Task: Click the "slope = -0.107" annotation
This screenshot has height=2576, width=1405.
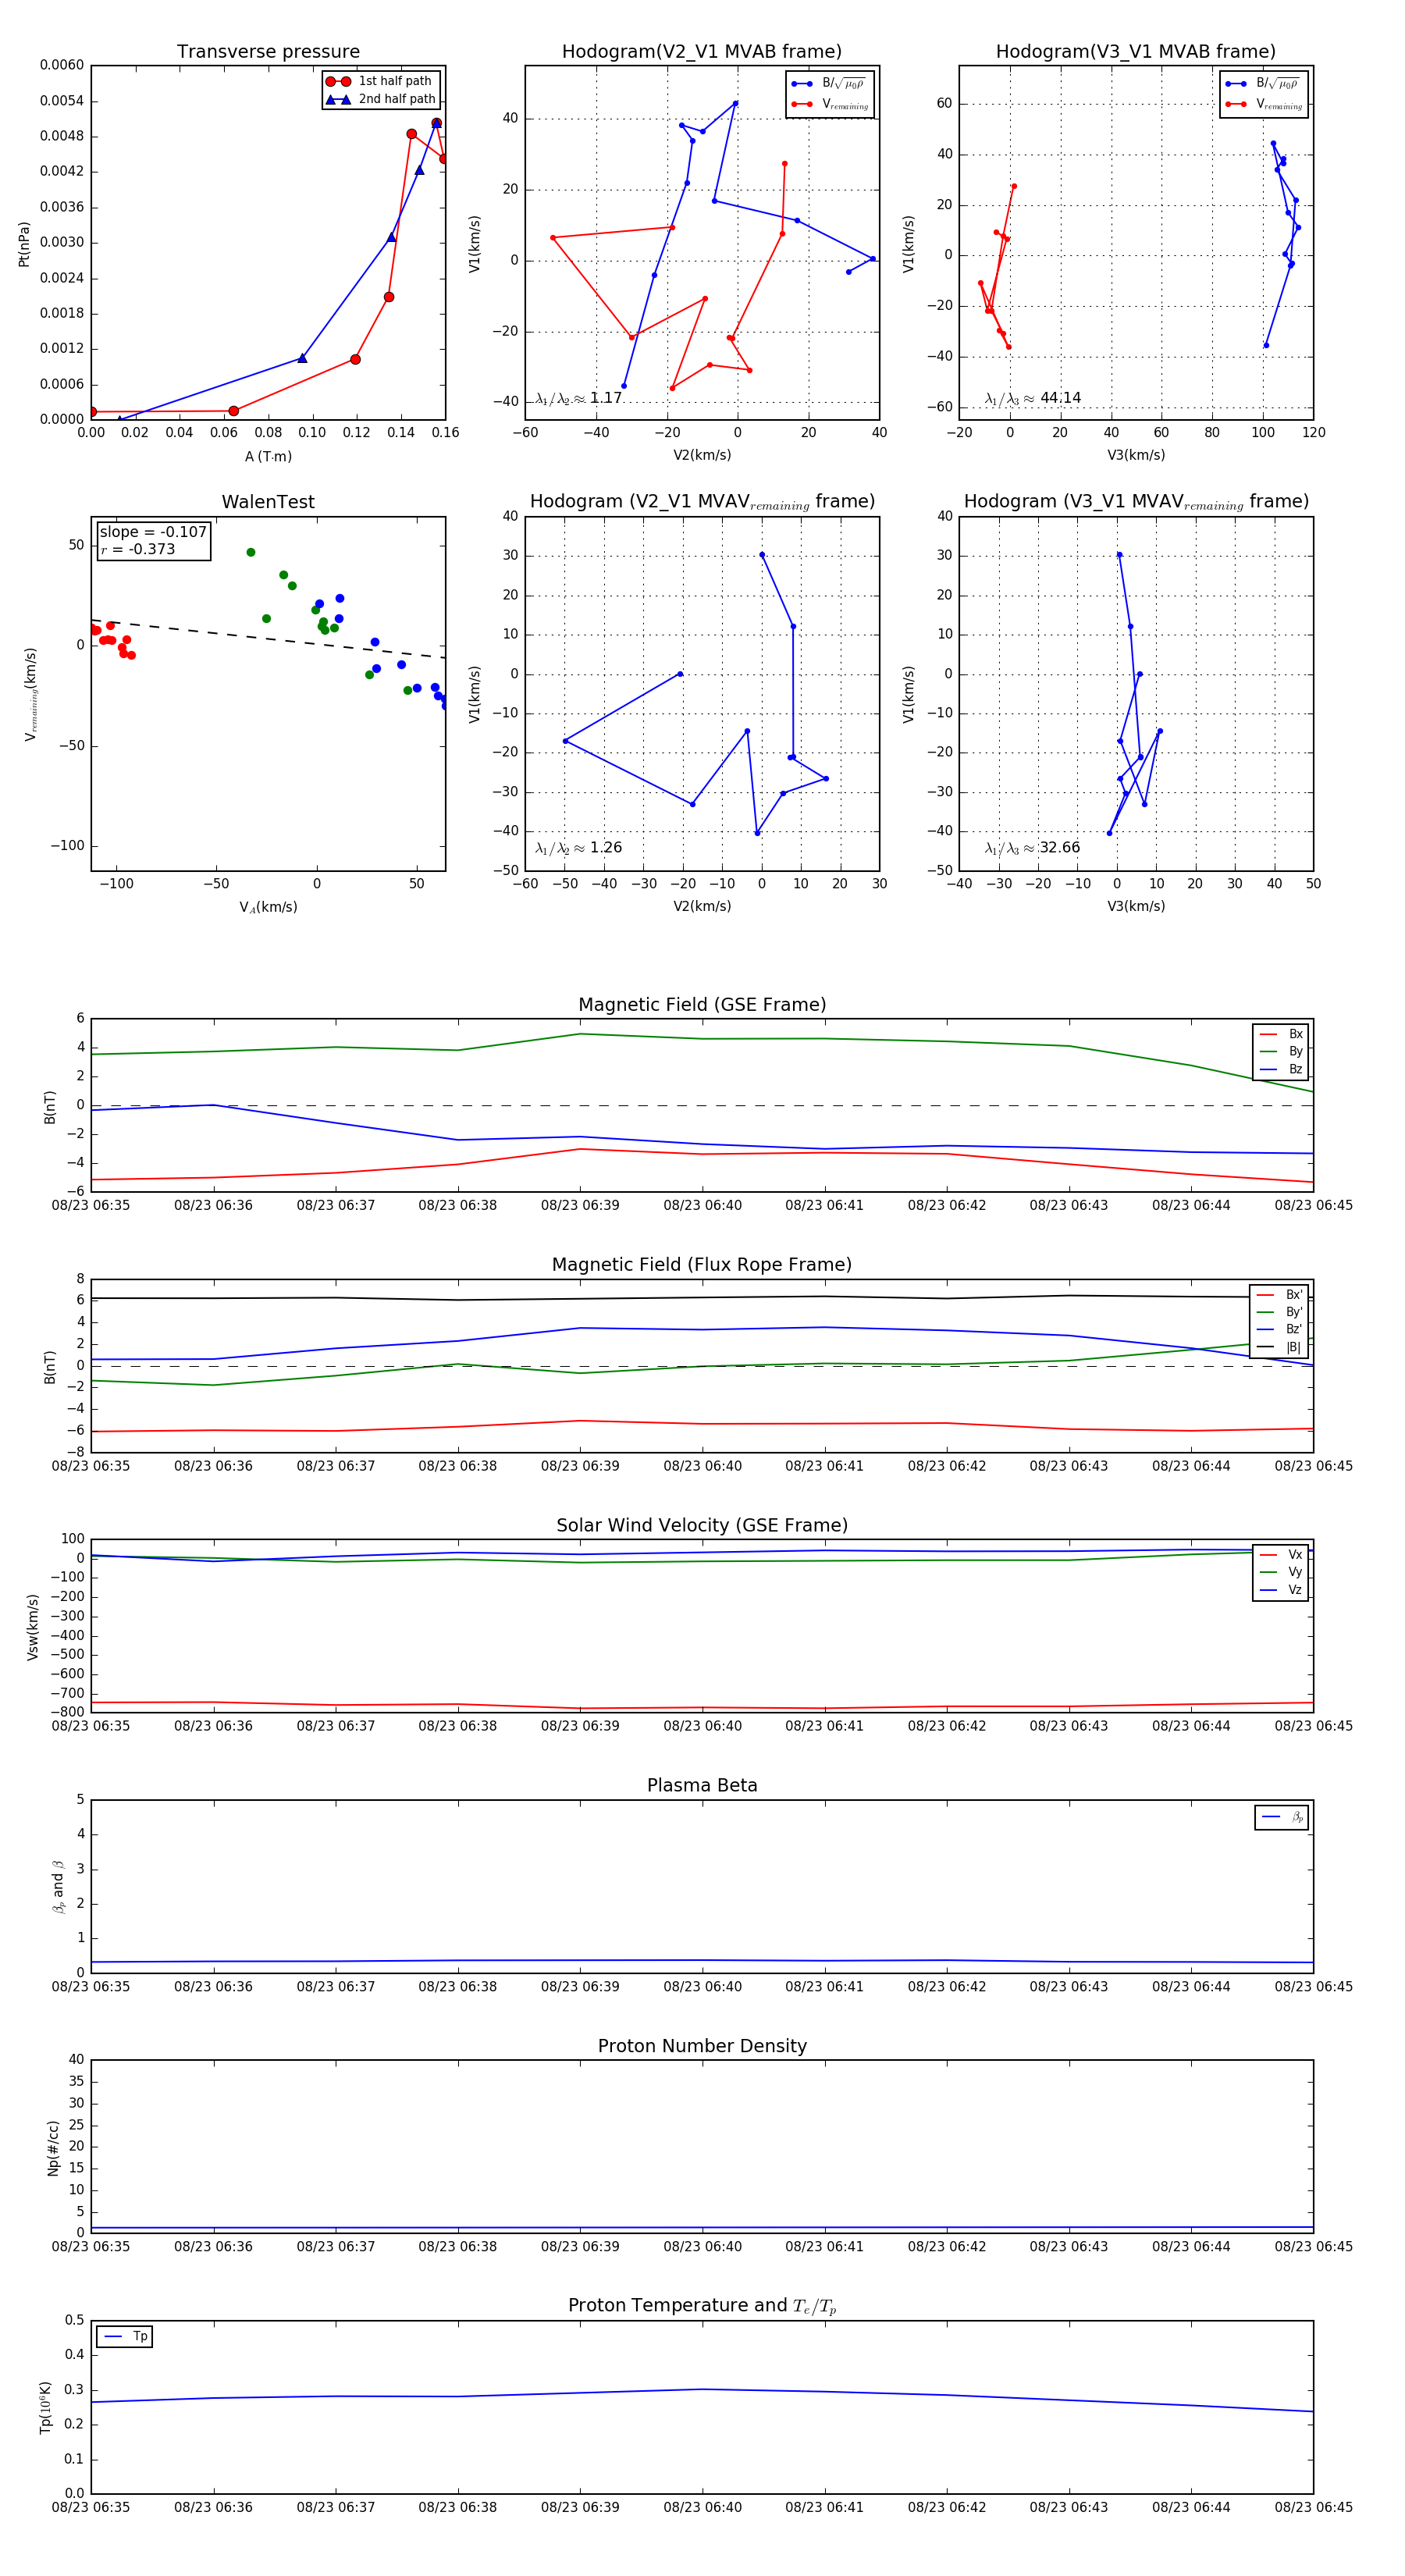Action: [153, 532]
